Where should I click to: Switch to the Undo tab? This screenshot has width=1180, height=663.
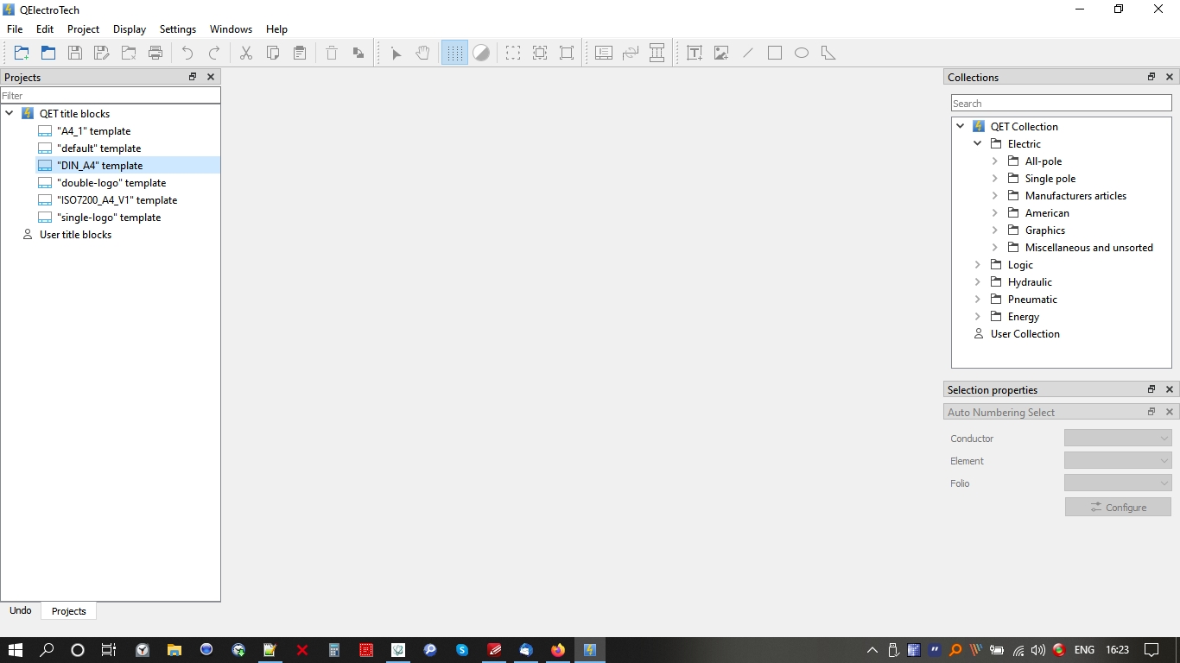coord(21,610)
